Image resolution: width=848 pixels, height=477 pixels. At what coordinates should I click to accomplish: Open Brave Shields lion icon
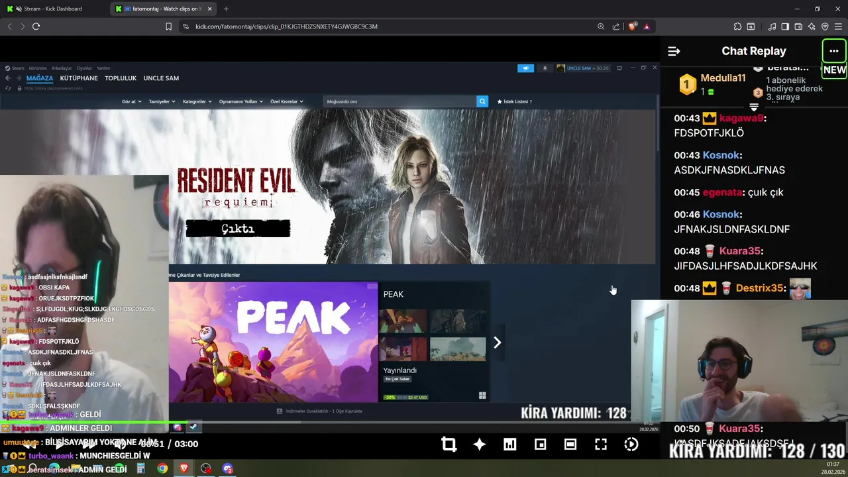pyautogui.click(x=632, y=26)
